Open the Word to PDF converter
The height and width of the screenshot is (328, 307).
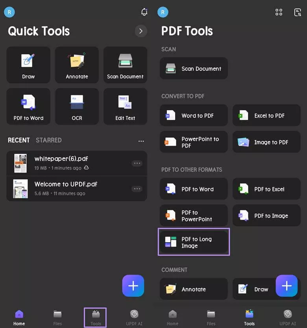(x=194, y=115)
